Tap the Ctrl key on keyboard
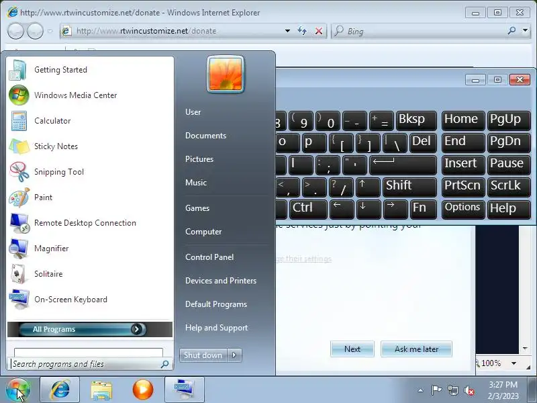This screenshot has height=403, width=537. click(308, 210)
